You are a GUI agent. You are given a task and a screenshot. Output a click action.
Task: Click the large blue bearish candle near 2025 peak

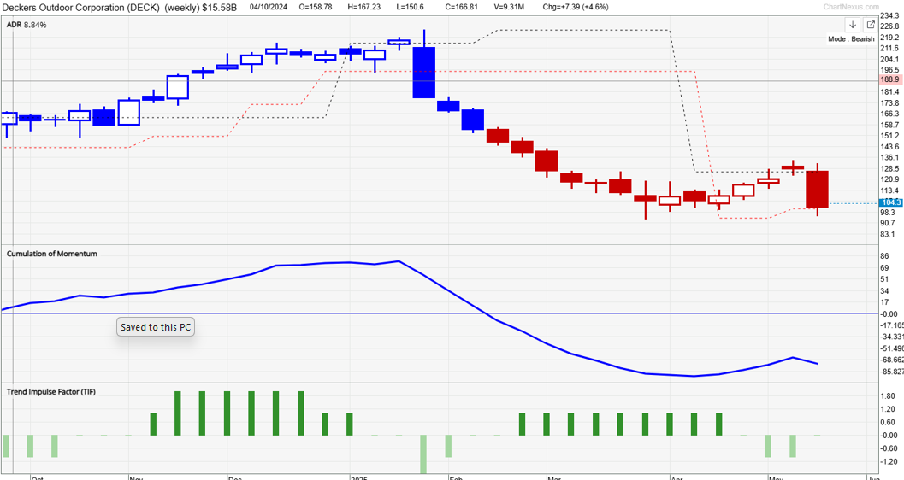click(423, 73)
